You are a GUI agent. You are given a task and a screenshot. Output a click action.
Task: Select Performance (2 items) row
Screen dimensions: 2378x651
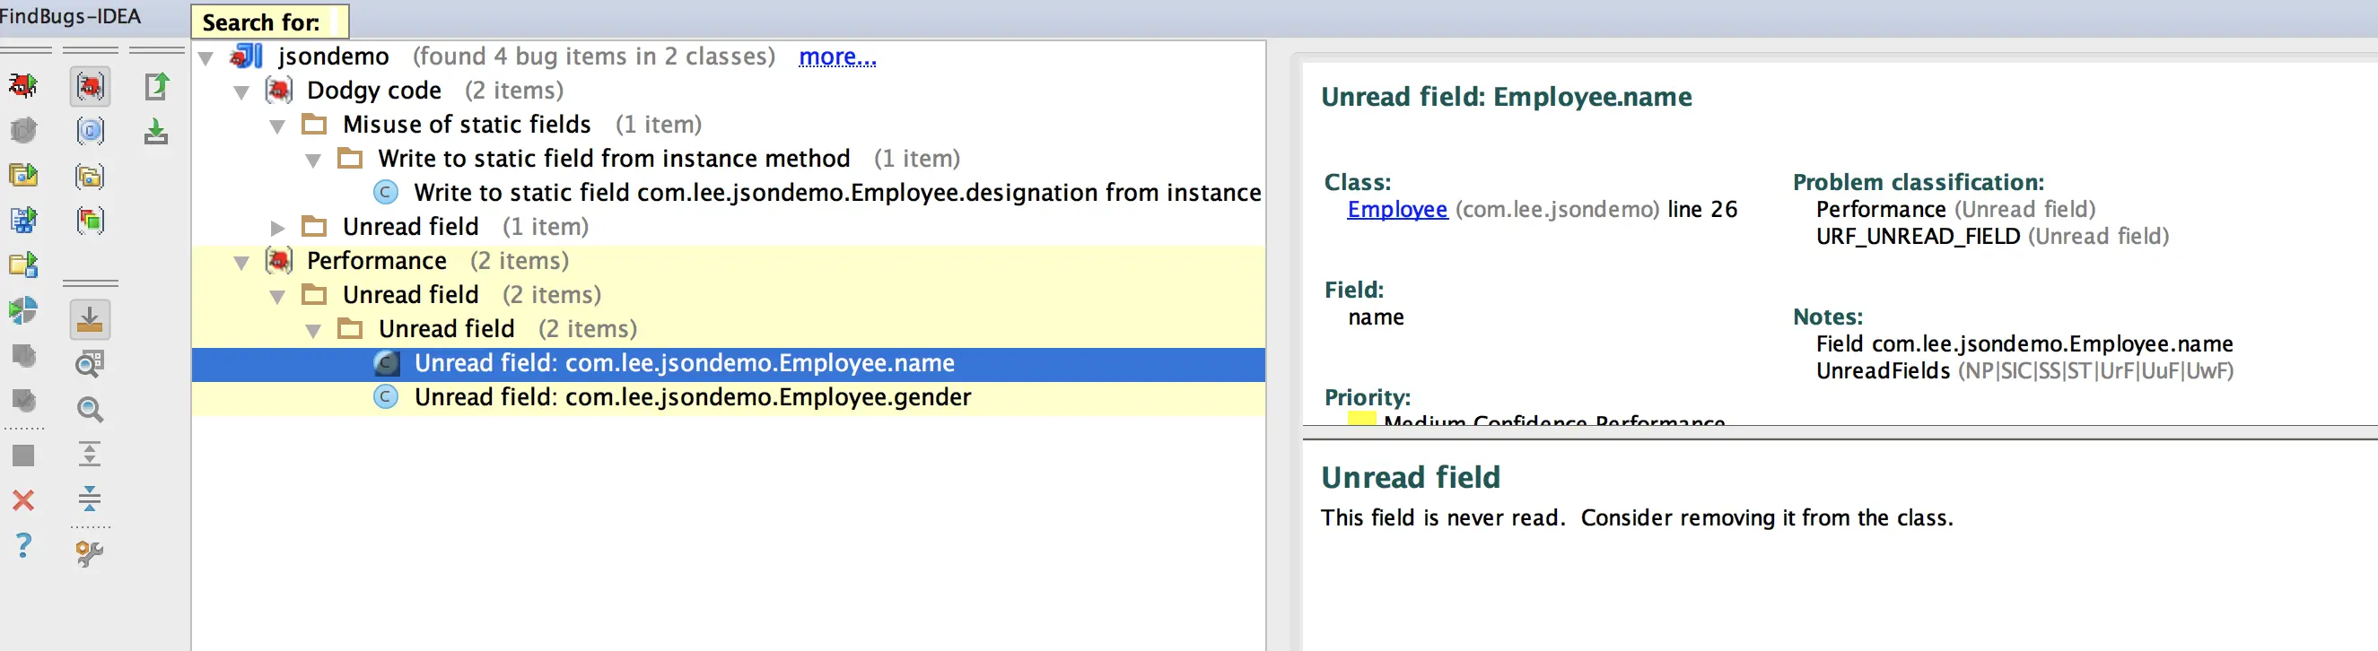(729, 261)
